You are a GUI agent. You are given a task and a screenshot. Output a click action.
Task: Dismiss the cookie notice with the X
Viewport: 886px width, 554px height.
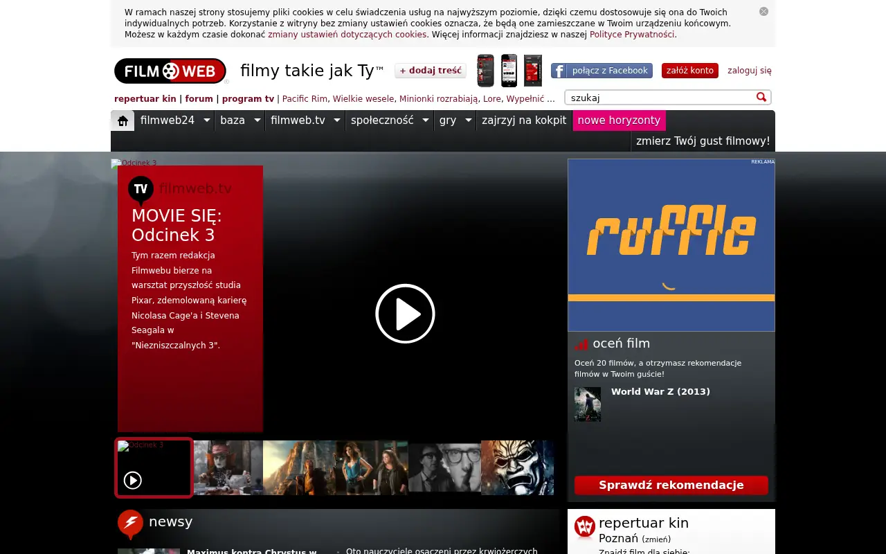point(763,11)
